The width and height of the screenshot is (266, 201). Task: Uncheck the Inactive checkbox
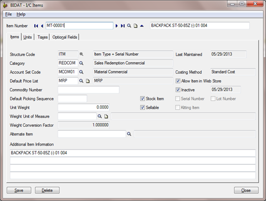tap(178, 90)
